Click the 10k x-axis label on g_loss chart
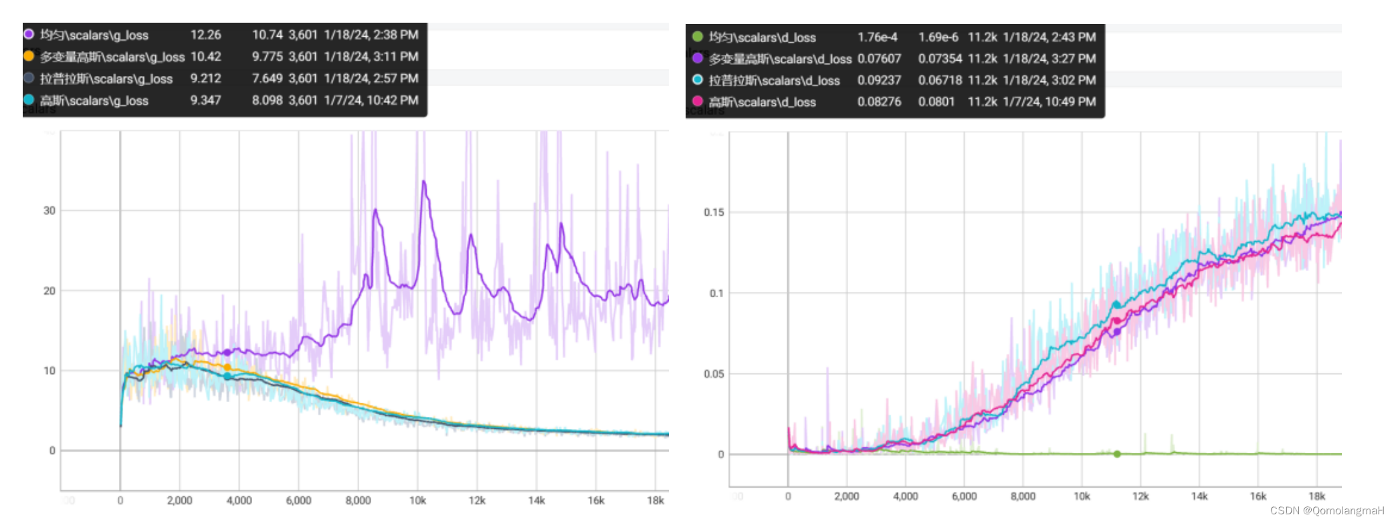1394x523 pixels. pos(417,500)
